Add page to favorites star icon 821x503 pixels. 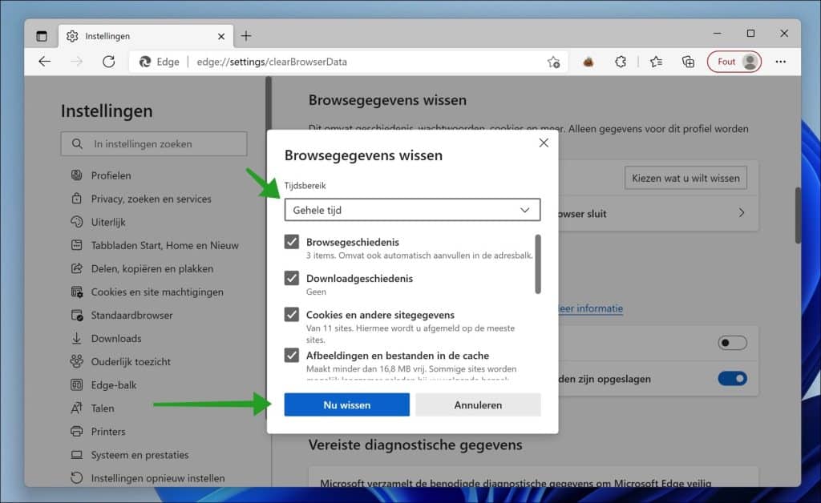coord(553,62)
